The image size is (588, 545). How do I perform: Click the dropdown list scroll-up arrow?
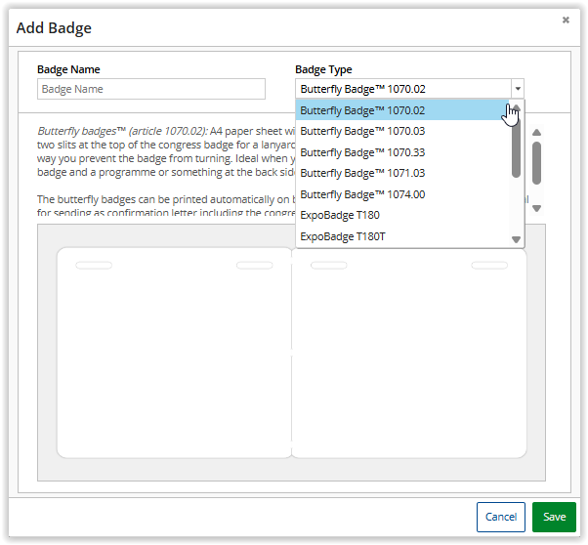516,109
